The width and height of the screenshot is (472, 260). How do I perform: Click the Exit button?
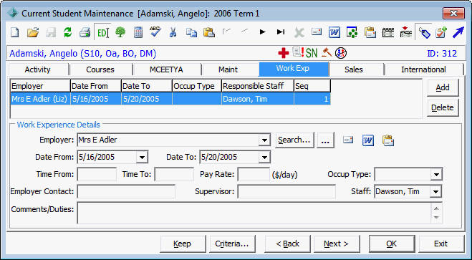coord(441,244)
